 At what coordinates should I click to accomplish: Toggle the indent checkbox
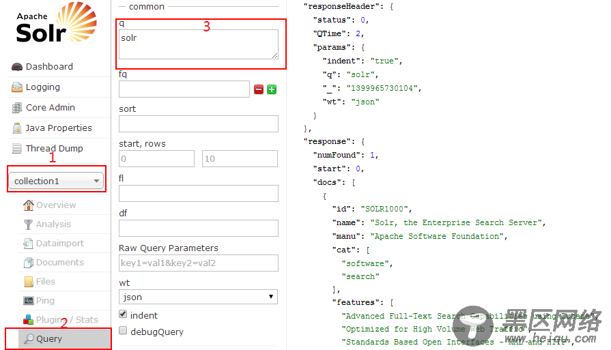click(x=123, y=315)
